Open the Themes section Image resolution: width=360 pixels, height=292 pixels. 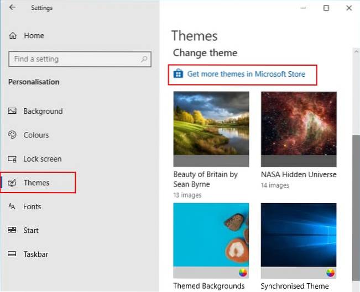pos(36,183)
